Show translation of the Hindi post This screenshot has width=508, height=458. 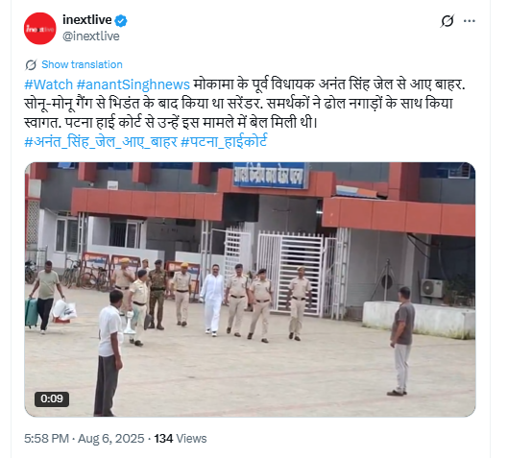click(x=82, y=64)
